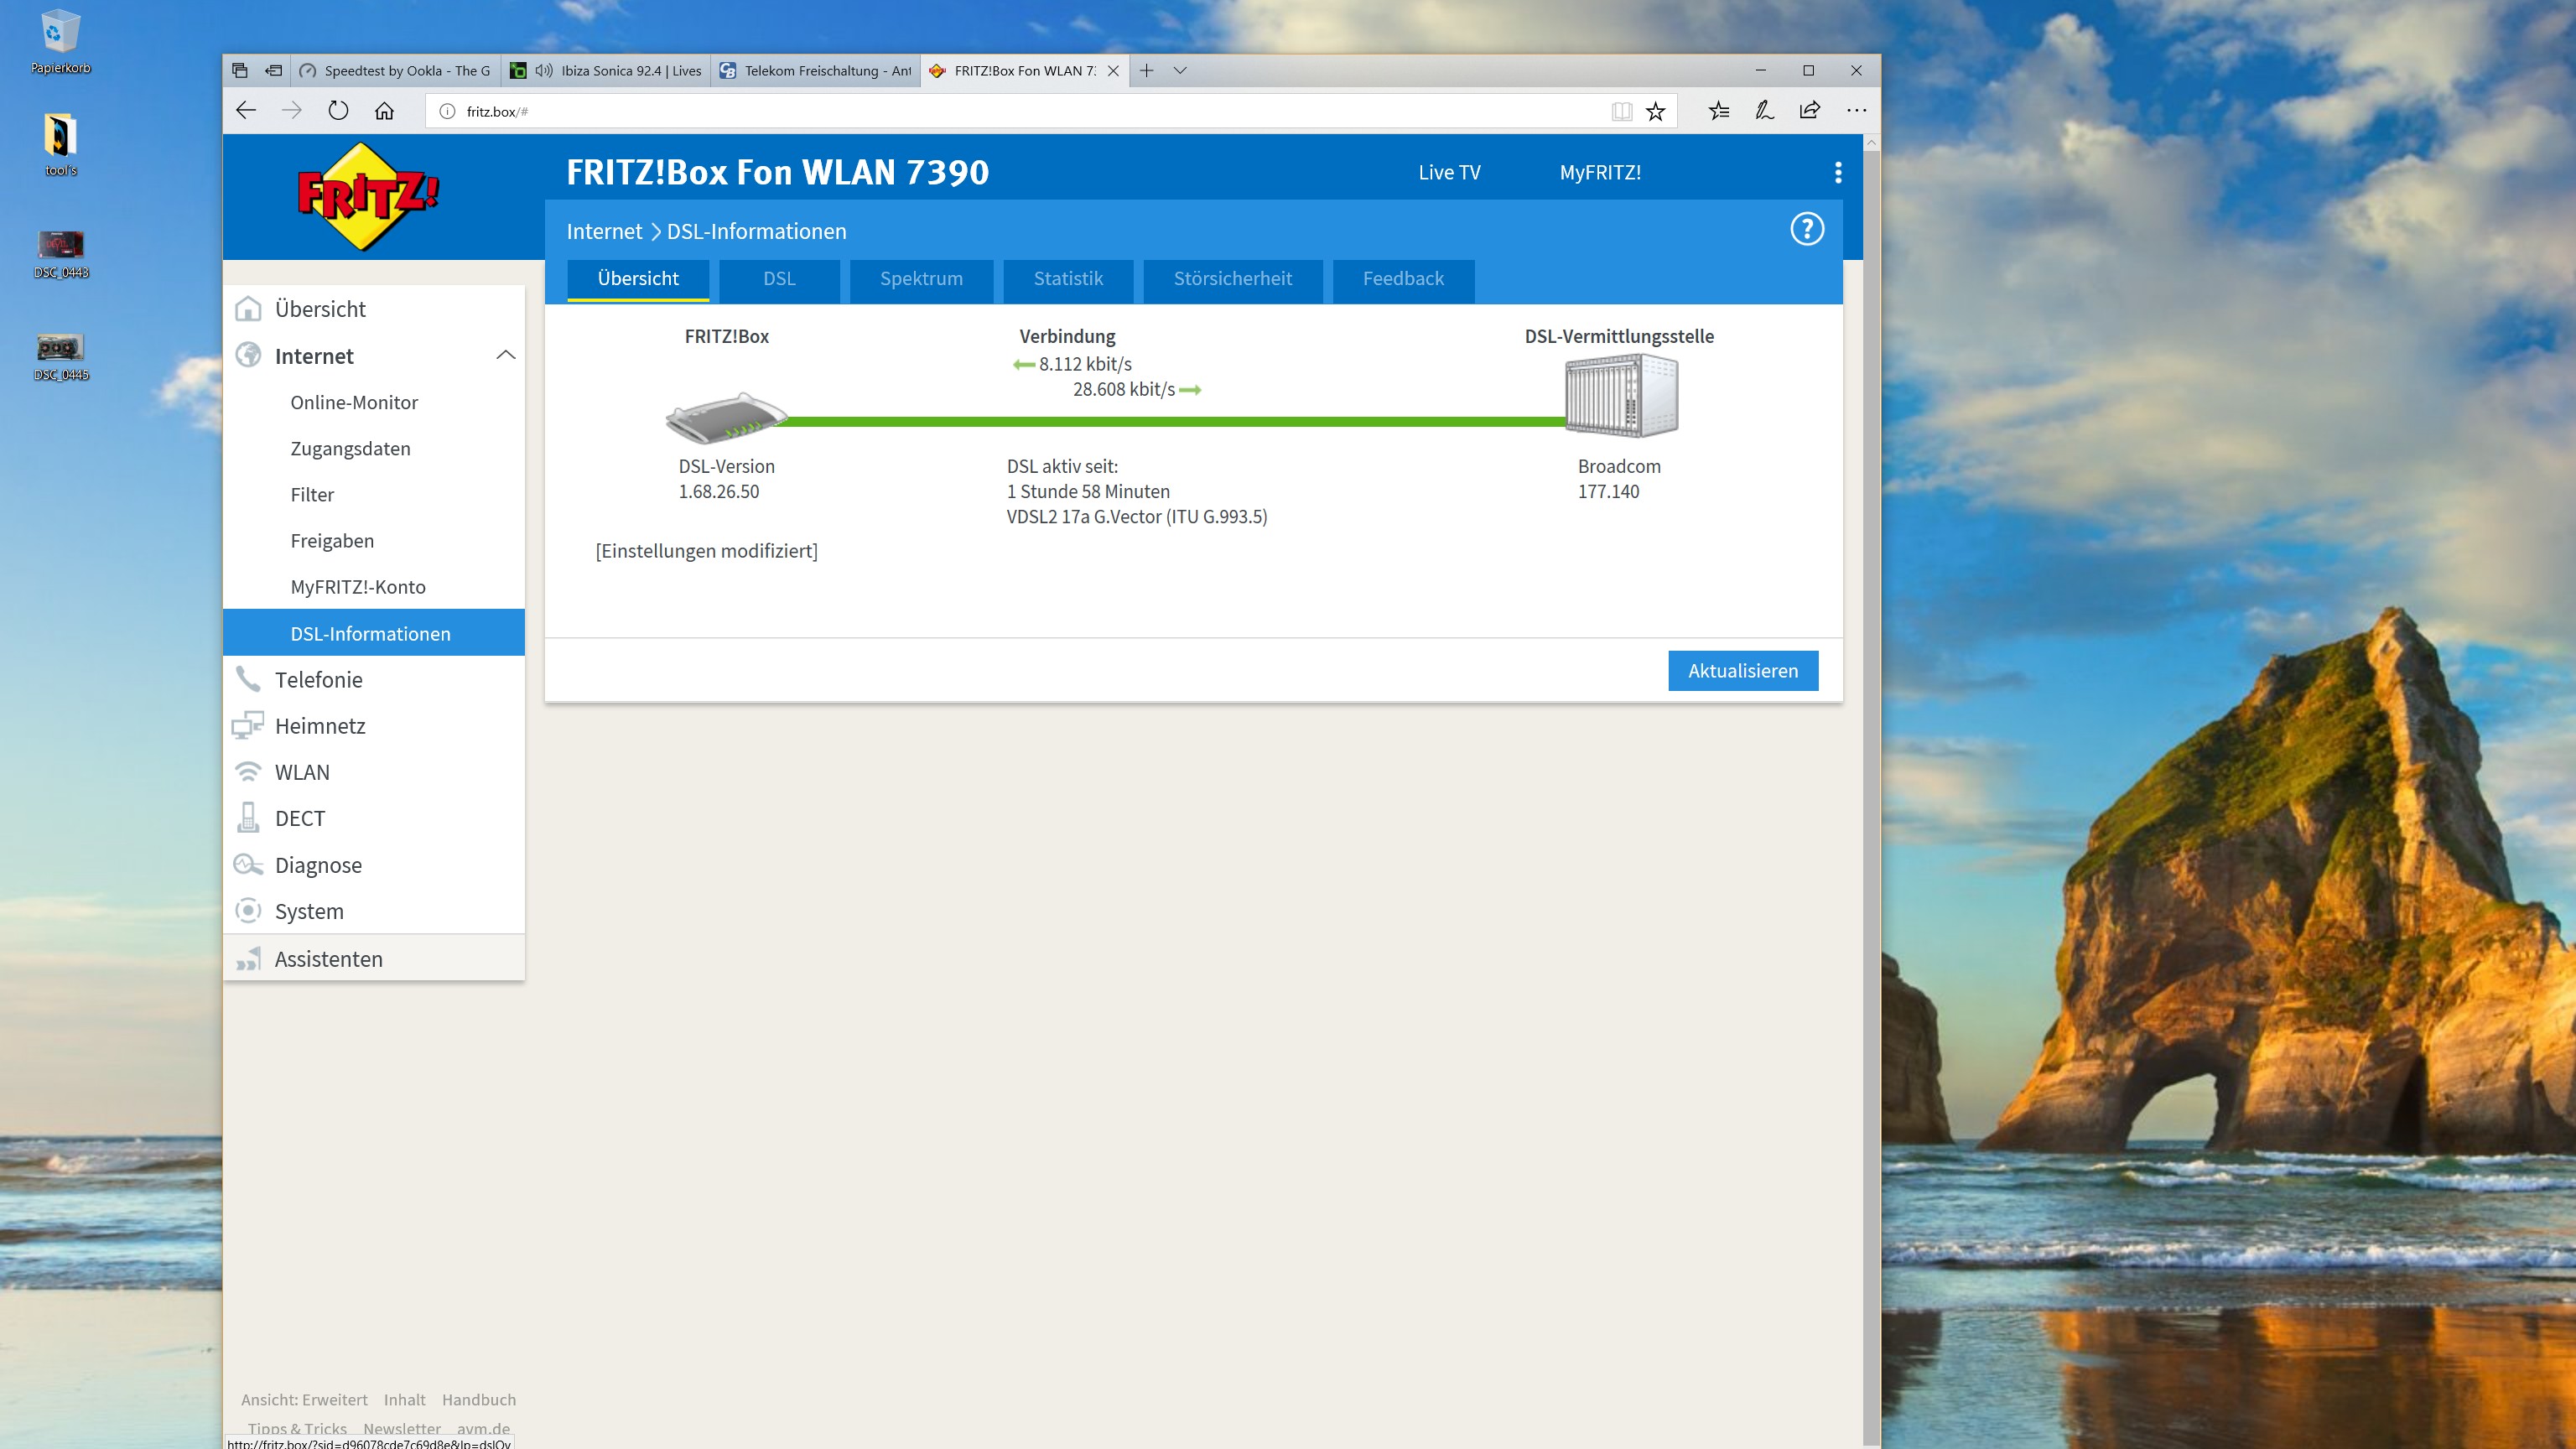Click the FRITZ! logo
The image size is (2576, 1449).
coord(368,196)
